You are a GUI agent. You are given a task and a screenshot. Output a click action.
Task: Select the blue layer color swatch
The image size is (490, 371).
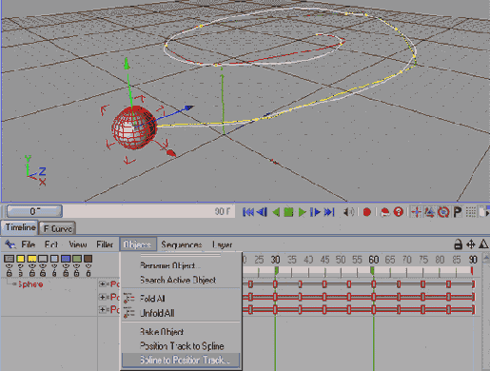66,259
